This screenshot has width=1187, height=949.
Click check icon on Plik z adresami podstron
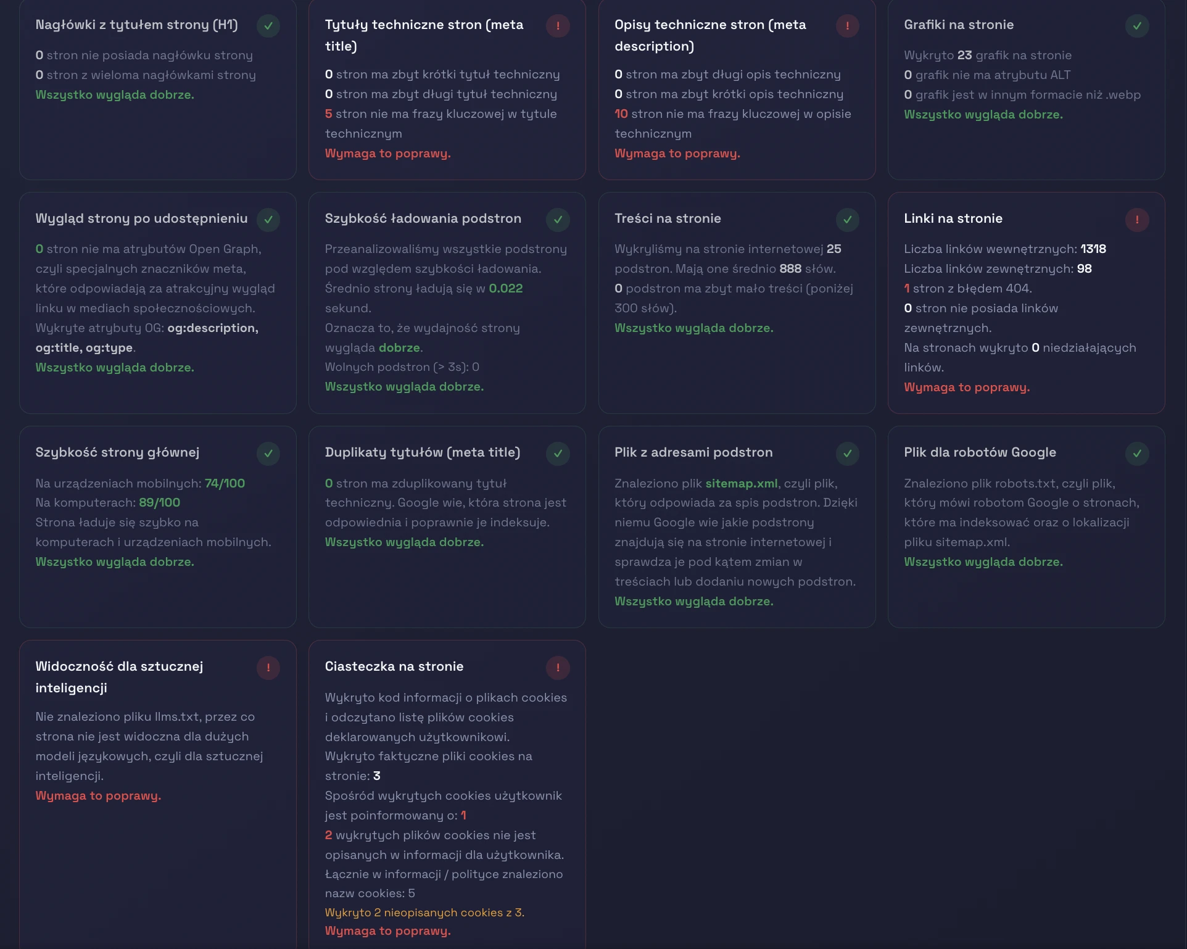pyautogui.click(x=847, y=454)
